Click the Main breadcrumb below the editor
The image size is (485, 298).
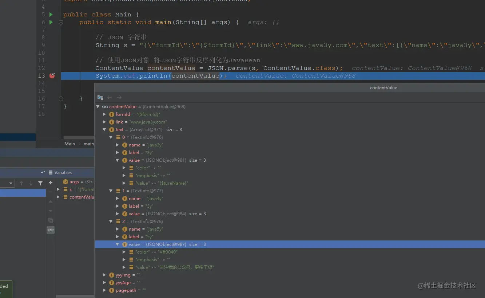coord(69,144)
